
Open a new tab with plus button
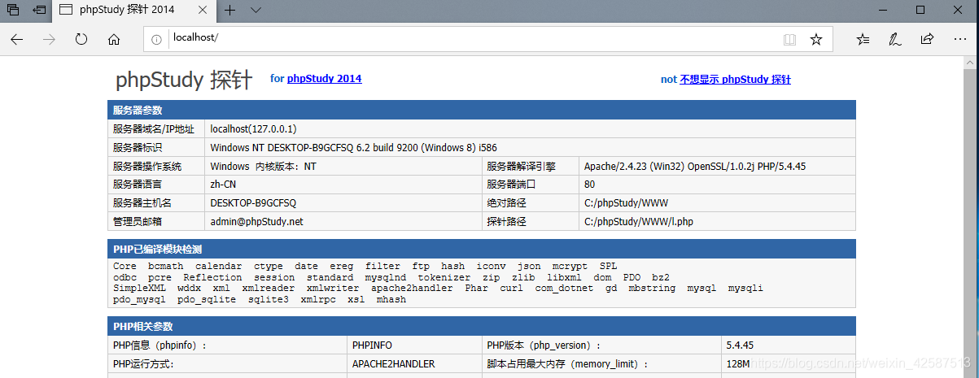pyautogui.click(x=230, y=11)
